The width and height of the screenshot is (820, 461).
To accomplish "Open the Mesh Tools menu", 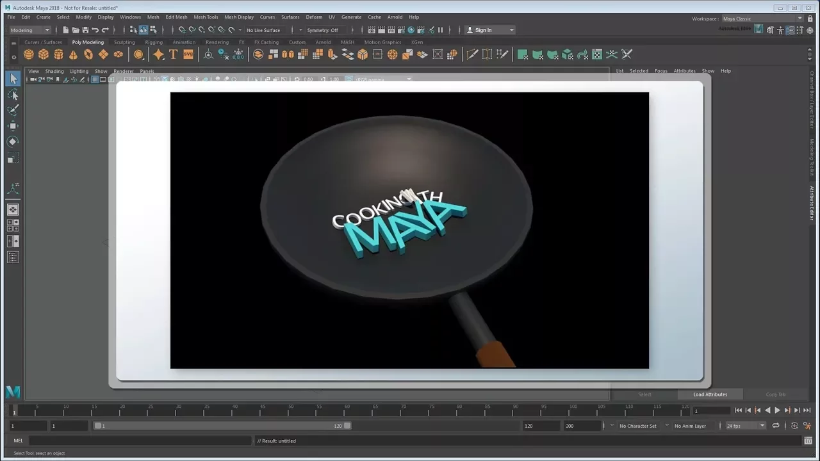I will pyautogui.click(x=206, y=17).
